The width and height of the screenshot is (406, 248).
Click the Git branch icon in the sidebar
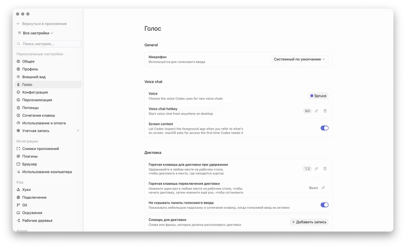coord(19,205)
